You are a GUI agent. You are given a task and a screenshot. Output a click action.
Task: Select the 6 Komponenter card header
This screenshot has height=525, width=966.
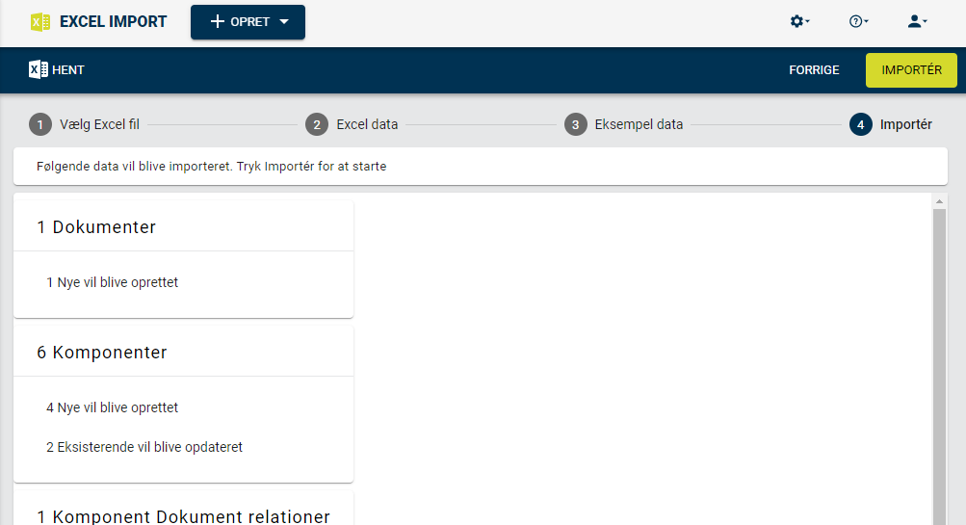pyautogui.click(x=184, y=352)
